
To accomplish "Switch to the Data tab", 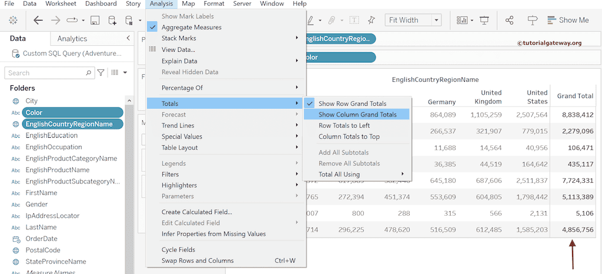I will 18,38.
